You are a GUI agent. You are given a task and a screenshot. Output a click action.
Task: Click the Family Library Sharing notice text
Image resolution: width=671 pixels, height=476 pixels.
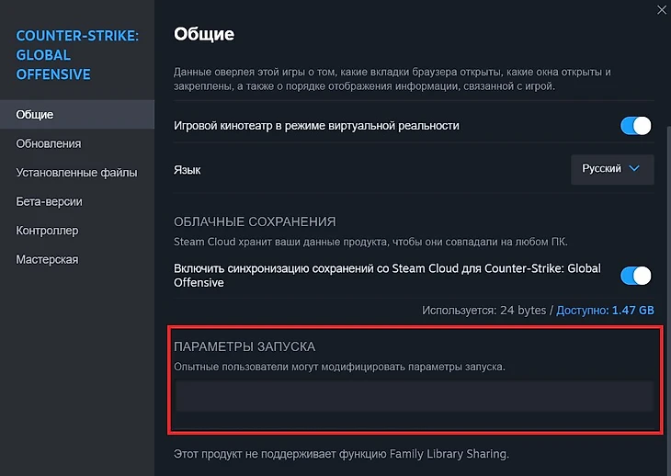click(x=341, y=454)
